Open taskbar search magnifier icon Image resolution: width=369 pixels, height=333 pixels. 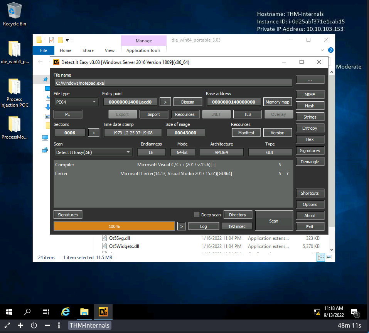tap(27, 312)
